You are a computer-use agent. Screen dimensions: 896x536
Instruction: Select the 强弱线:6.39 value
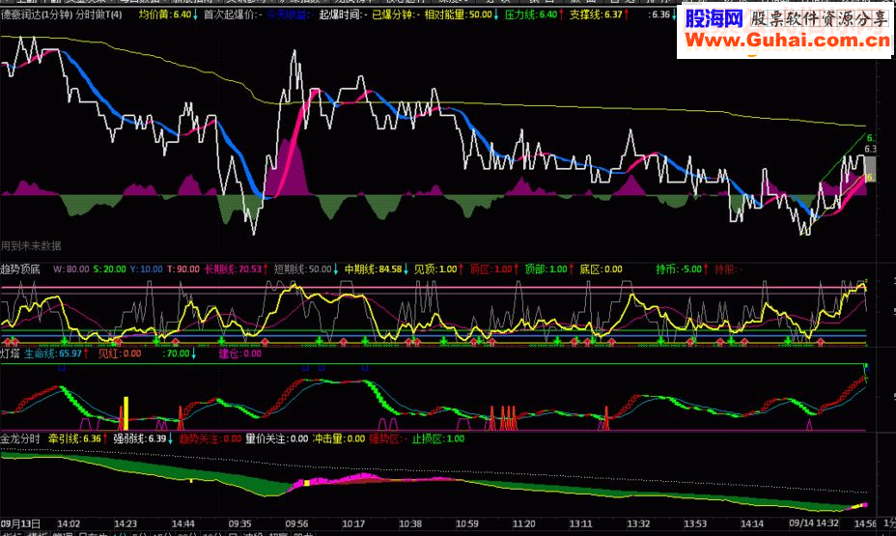click(139, 438)
